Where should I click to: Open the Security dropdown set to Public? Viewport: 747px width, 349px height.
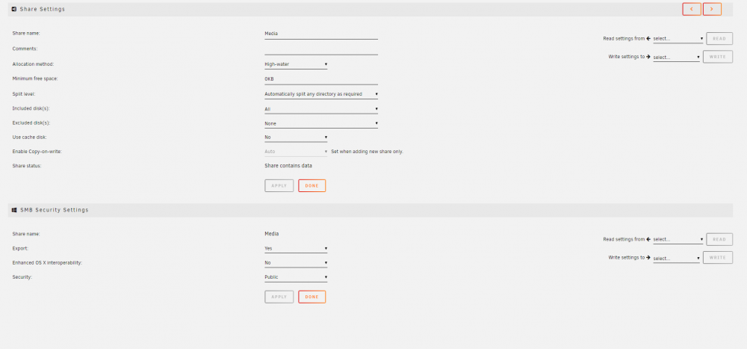296,277
